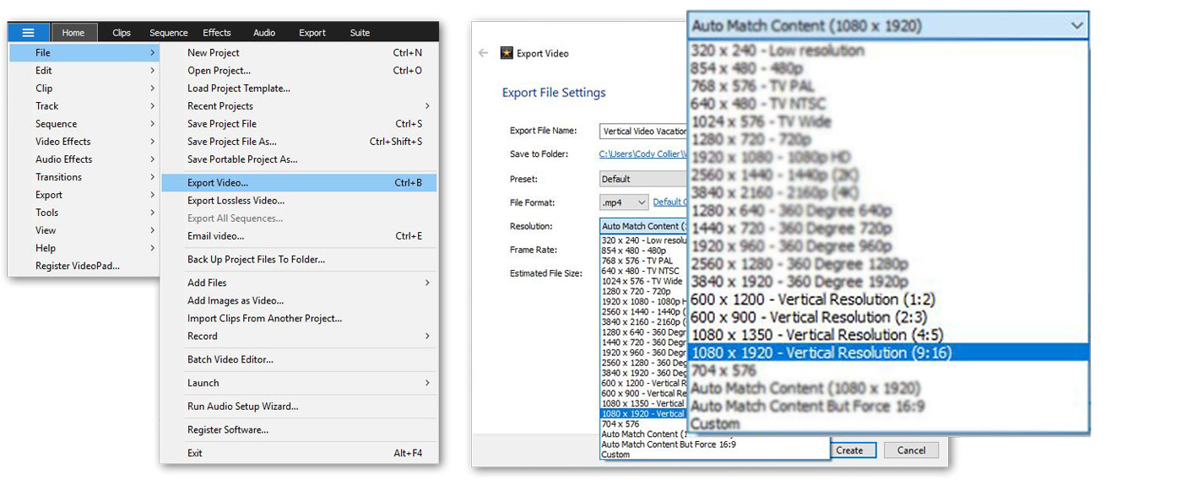Expand the Launch submenu
The height and width of the screenshot is (485, 1203).
pyautogui.click(x=299, y=383)
